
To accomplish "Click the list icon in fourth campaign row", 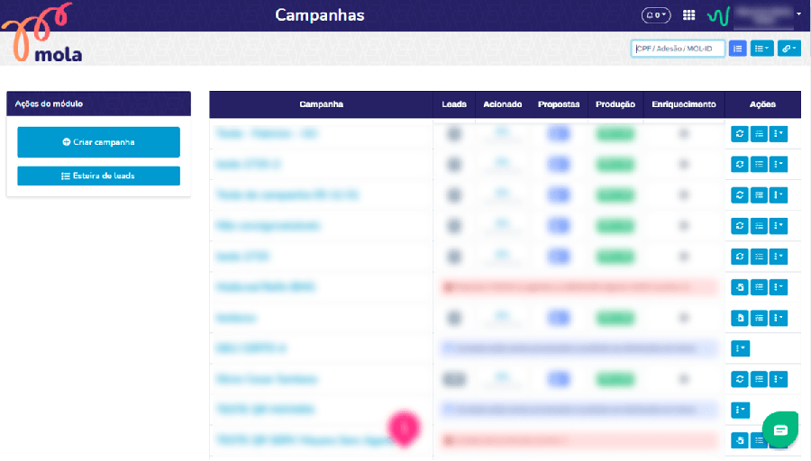I will click(760, 226).
